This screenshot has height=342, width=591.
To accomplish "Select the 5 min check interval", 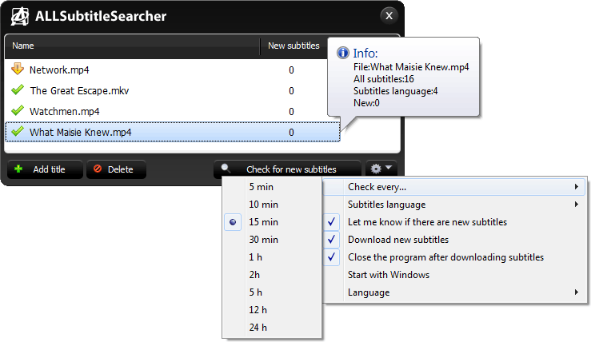I will point(272,187).
